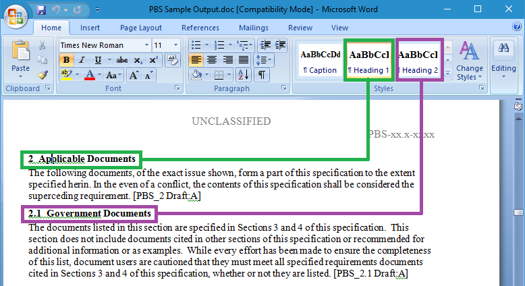Viewport: 525px width, 286px height.
Task: Align text left
Action: 196,60
